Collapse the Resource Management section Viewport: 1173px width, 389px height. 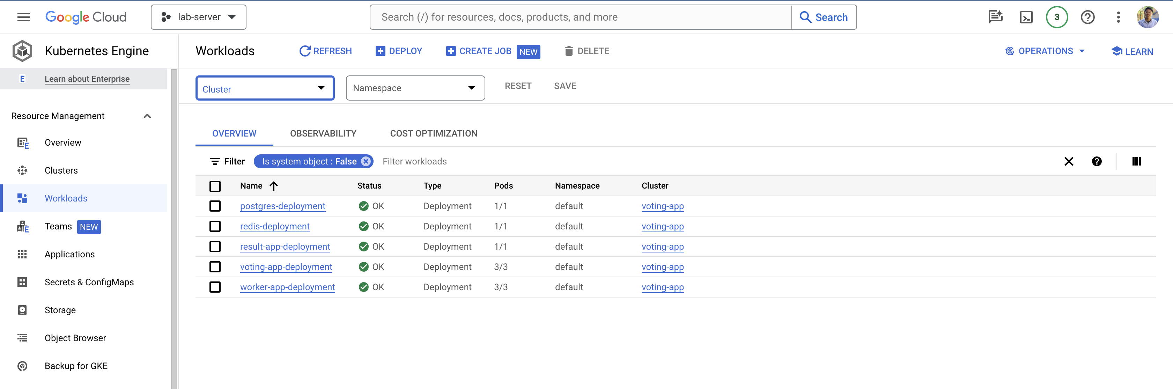[x=147, y=116]
